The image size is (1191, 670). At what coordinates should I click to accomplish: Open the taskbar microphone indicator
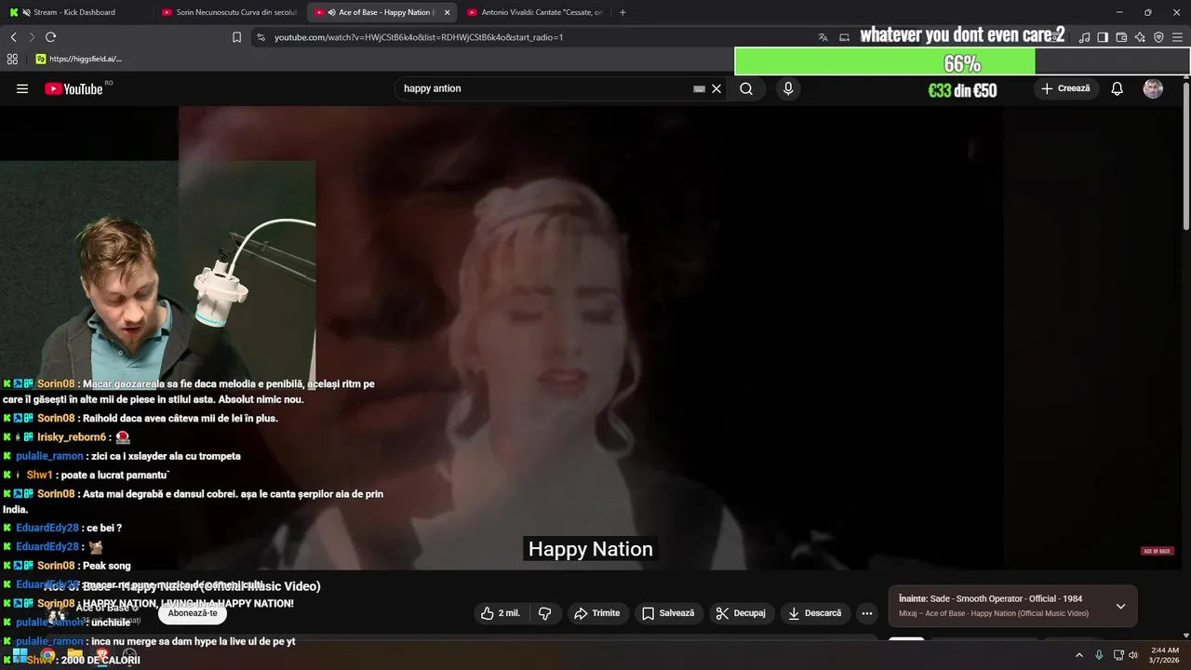1099,655
